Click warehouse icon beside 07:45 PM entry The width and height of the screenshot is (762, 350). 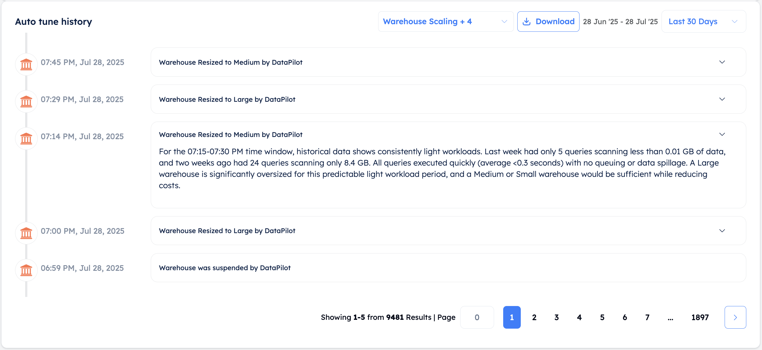[26, 64]
